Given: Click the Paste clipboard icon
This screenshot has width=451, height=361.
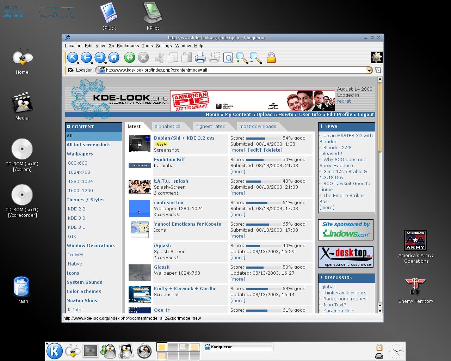Looking at the screenshot, I should 186,57.
